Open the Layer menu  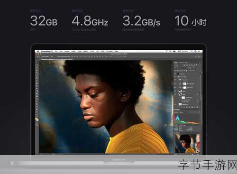click(x=73, y=51)
